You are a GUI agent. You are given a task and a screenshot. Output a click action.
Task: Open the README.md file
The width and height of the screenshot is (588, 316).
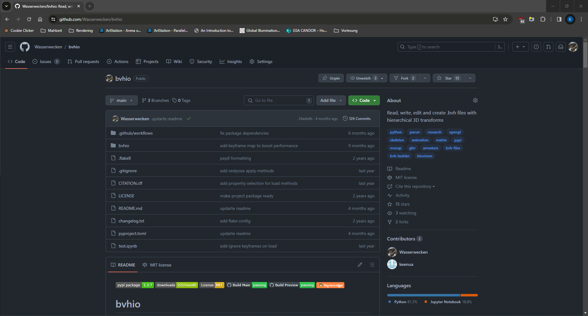tap(130, 208)
